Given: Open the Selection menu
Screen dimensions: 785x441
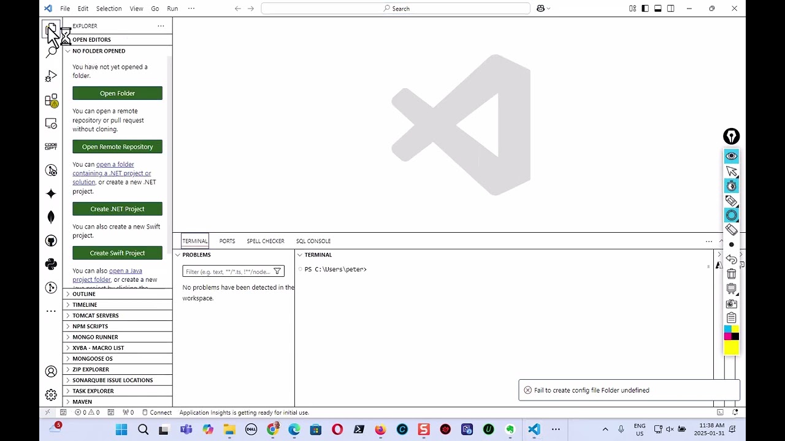Looking at the screenshot, I should click(109, 9).
